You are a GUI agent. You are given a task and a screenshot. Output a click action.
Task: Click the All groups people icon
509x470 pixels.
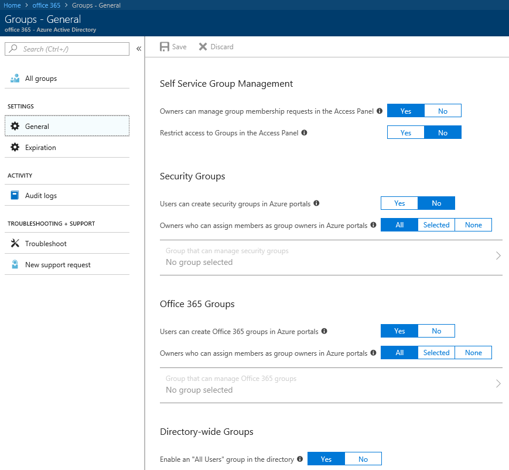pos(15,79)
